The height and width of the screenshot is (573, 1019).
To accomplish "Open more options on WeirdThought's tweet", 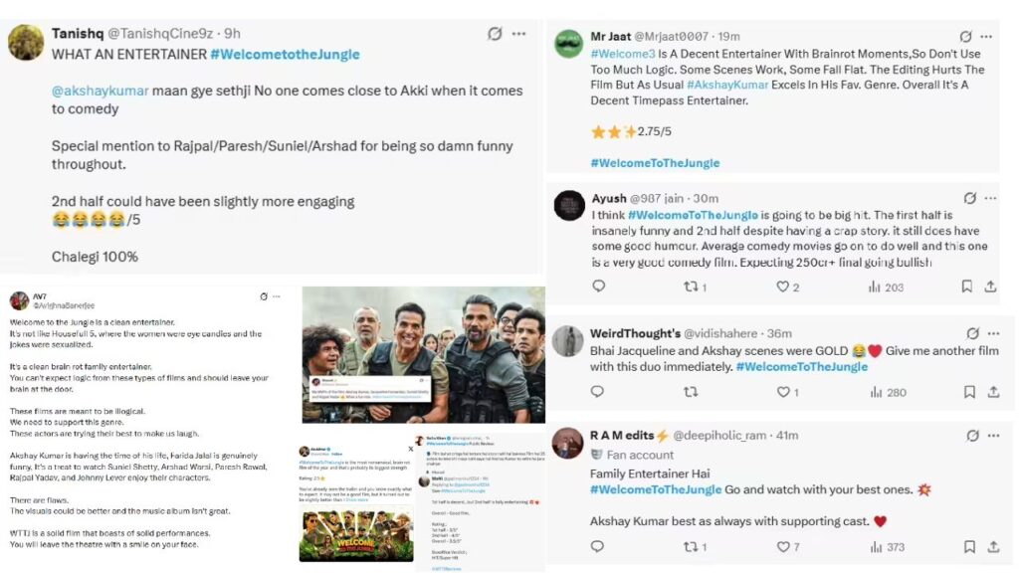I will [x=994, y=333].
